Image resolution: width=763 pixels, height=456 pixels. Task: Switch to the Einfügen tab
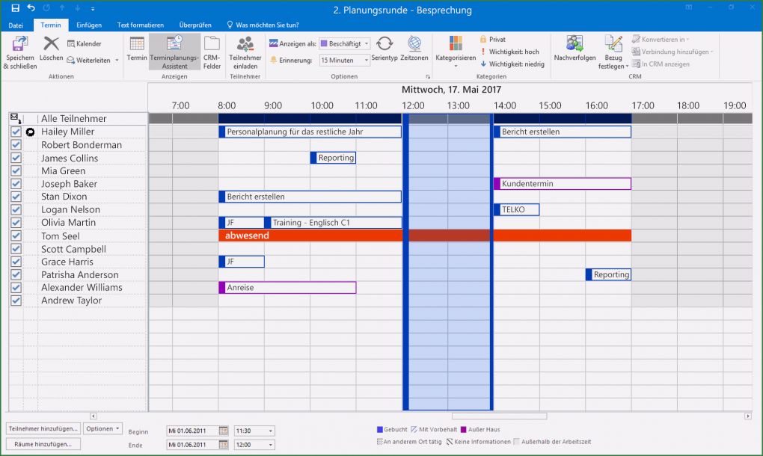coord(88,25)
